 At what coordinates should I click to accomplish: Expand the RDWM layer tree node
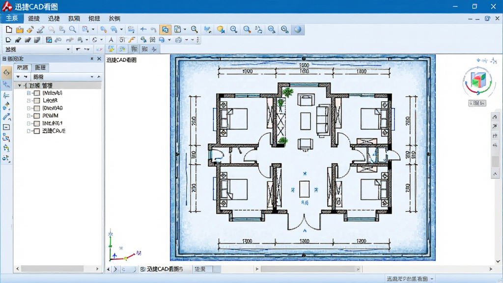pos(28,116)
